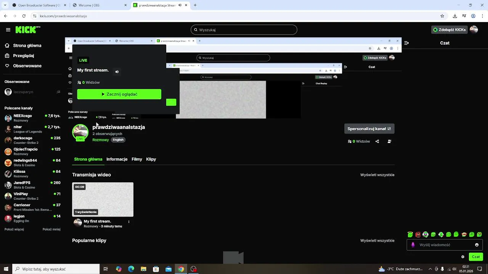
Task: Open Chrome profile icon
Action: pyautogui.click(x=473, y=16)
